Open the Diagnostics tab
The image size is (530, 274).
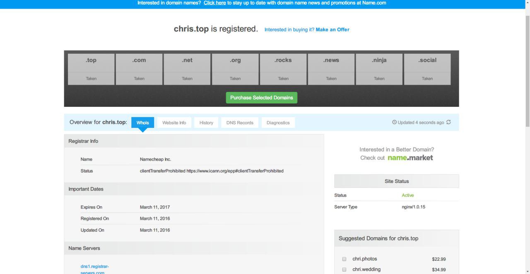pyautogui.click(x=278, y=123)
